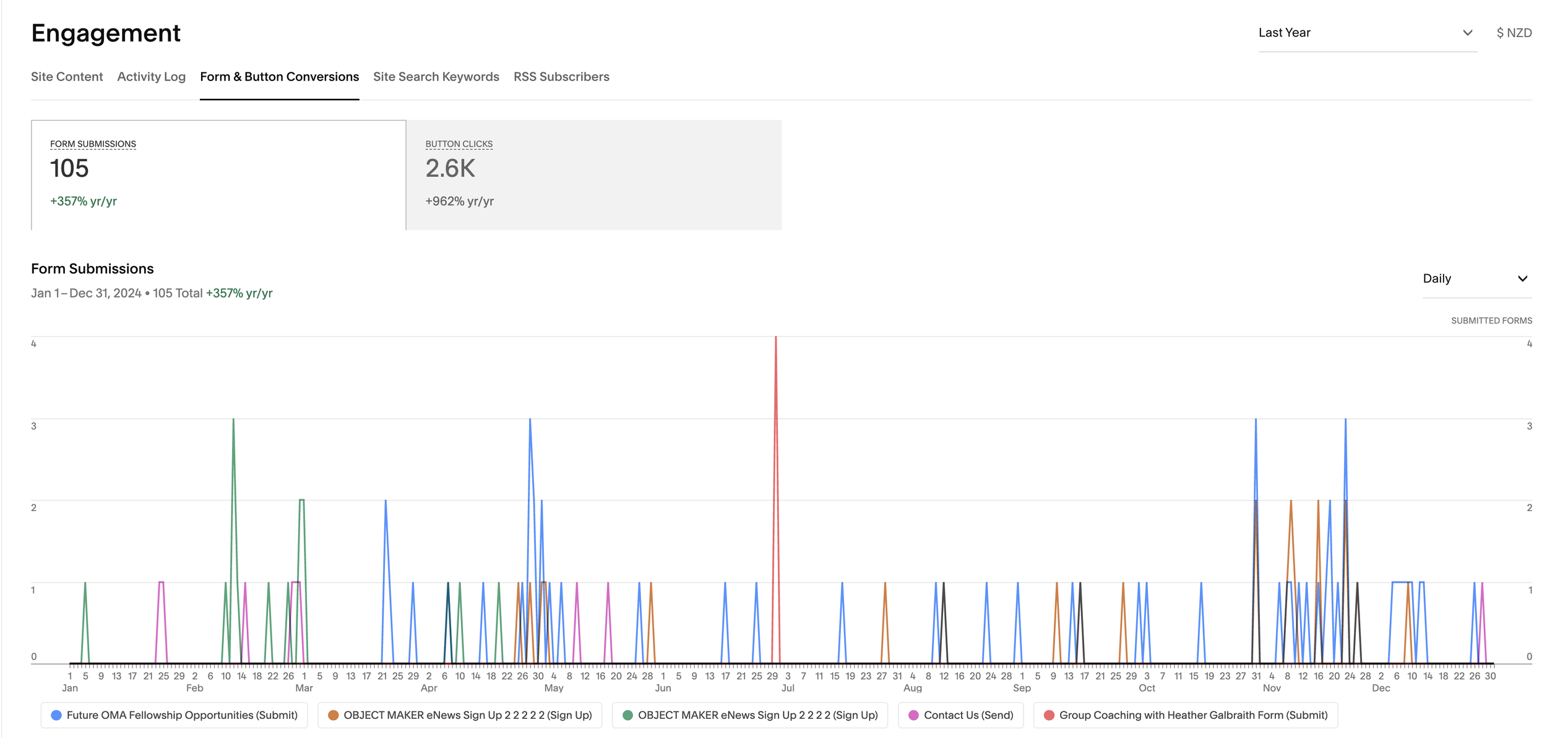Open the Site Search Keywords tab

[436, 77]
